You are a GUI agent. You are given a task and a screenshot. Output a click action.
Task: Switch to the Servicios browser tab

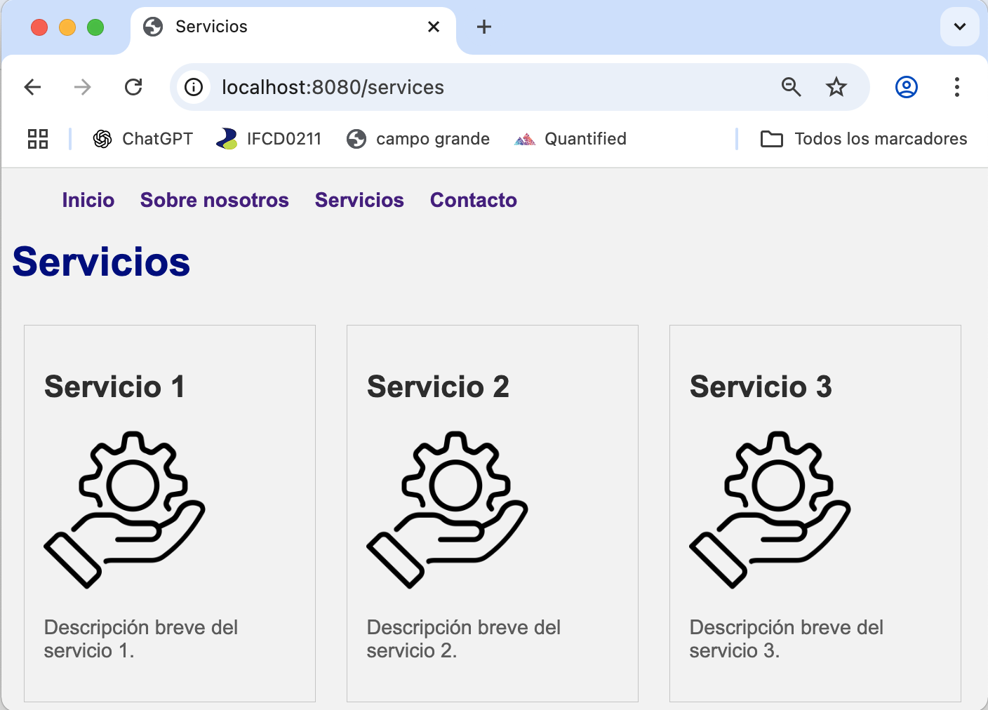pyautogui.click(x=281, y=27)
